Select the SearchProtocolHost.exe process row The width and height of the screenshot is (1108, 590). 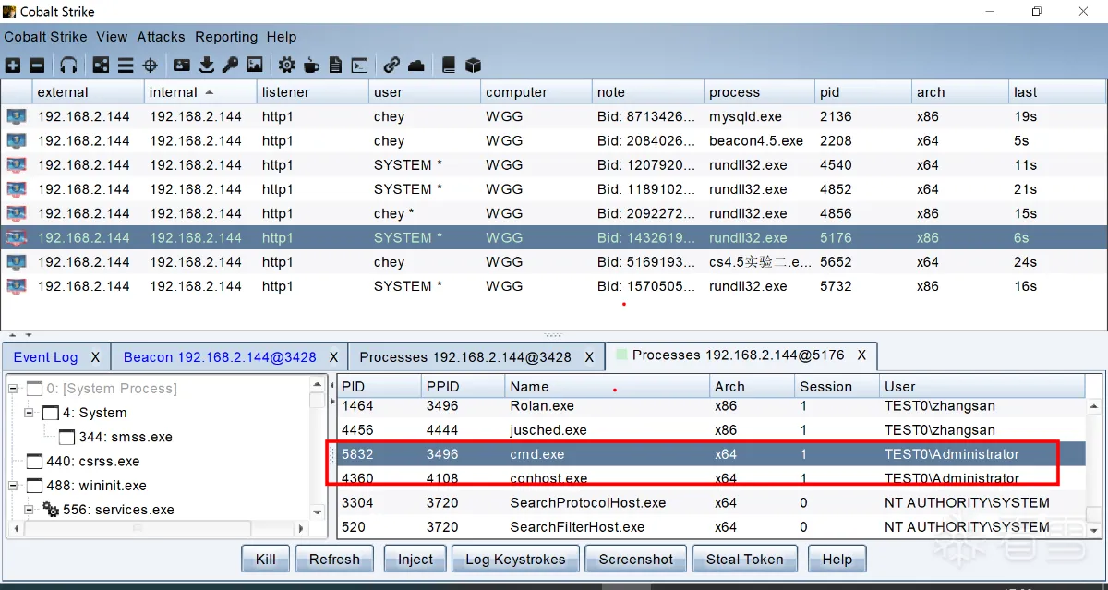coord(710,503)
